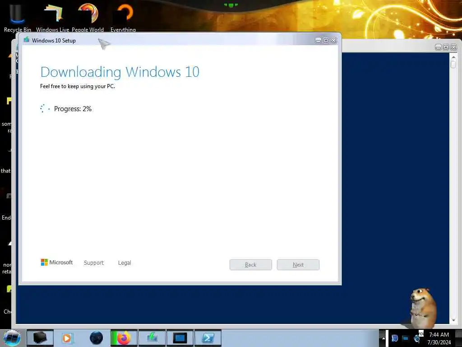Click the Next button

(298, 265)
